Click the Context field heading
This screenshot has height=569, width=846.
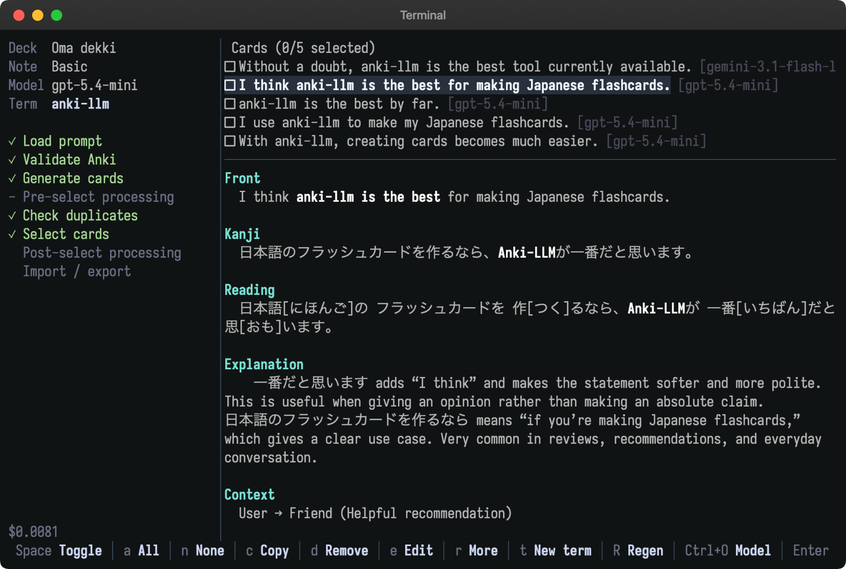pyautogui.click(x=250, y=495)
